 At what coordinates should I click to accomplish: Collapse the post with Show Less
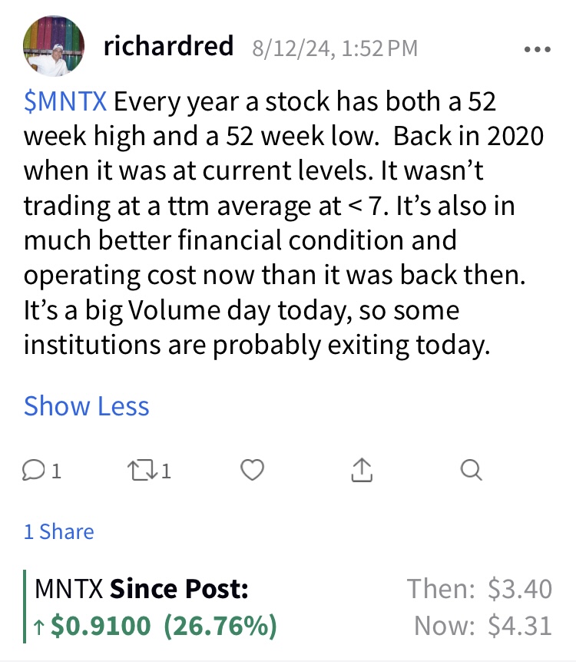(x=86, y=405)
